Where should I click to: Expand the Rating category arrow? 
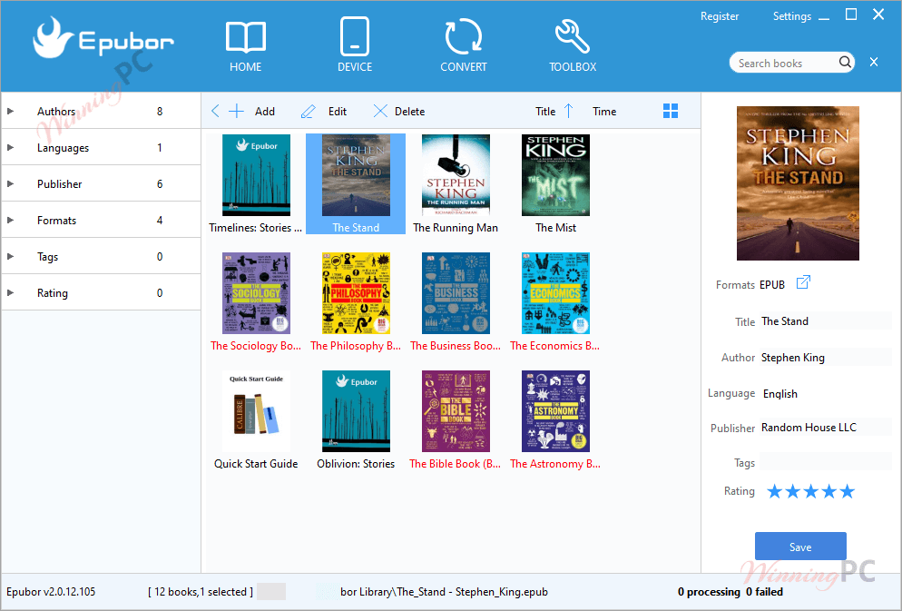[x=10, y=292]
